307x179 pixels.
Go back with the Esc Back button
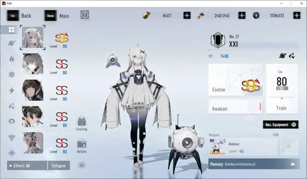point(19,16)
